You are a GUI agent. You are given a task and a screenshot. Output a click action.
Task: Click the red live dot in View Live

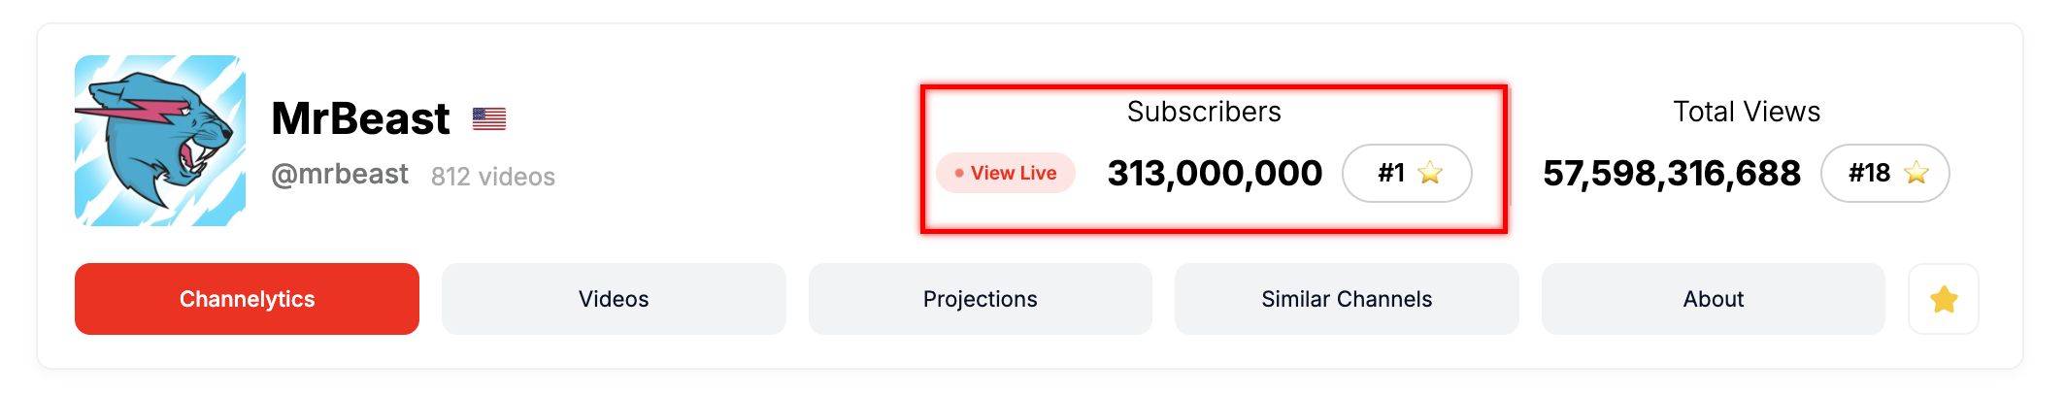(x=959, y=173)
